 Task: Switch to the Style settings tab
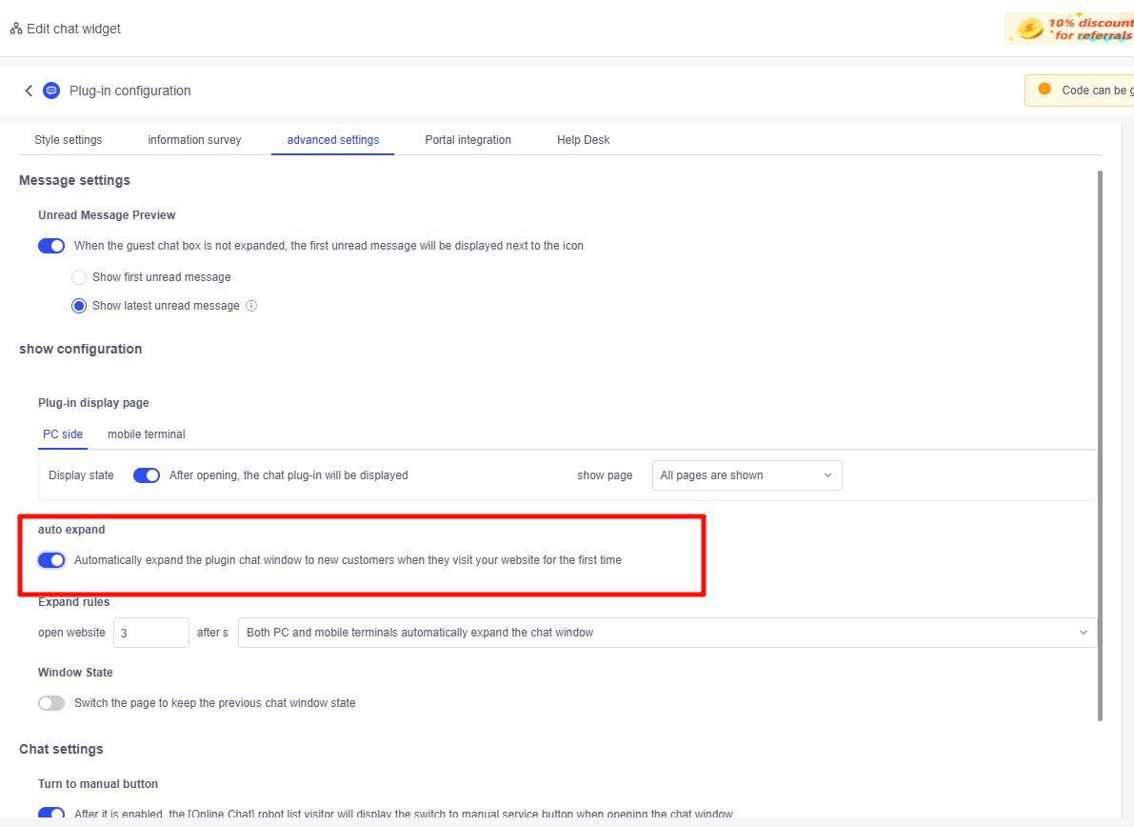[x=68, y=140]
